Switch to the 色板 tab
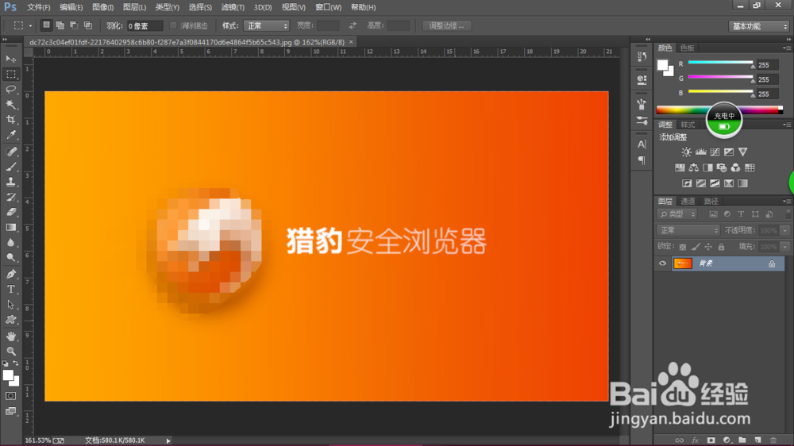The image size is (794, 446). (687, 48)
